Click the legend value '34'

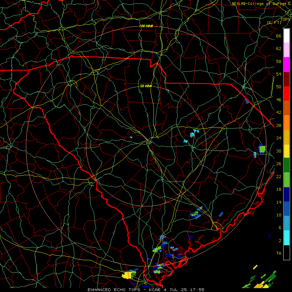(279, 138)
